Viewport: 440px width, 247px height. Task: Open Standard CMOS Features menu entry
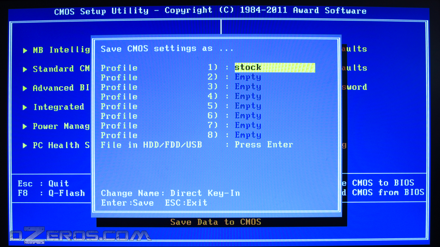click(61, 69)
